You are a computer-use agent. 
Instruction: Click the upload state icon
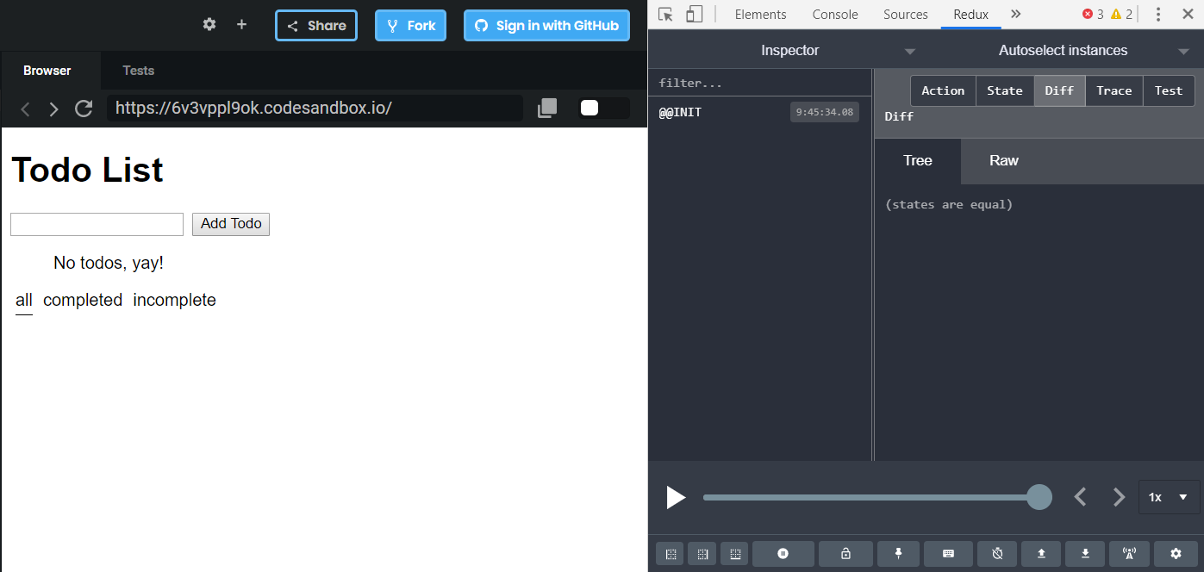coord(1040,554)
